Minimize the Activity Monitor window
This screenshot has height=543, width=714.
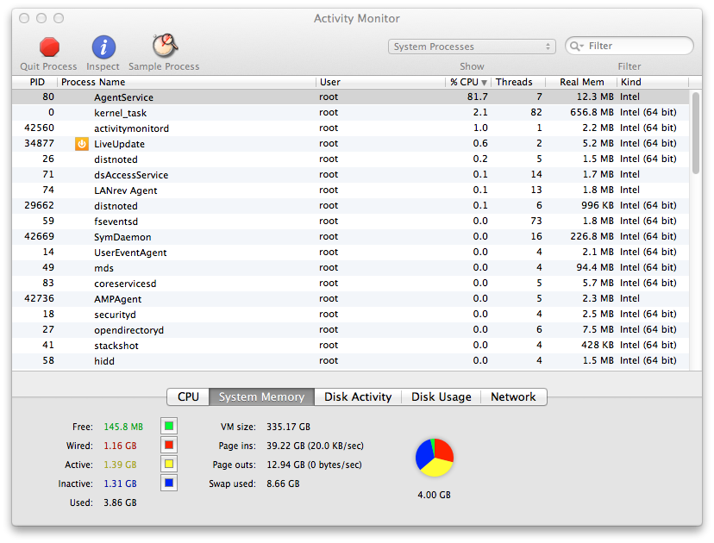point(41,18)
